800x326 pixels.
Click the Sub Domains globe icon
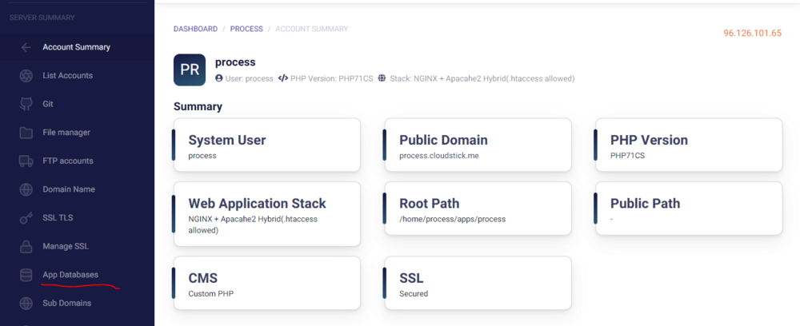tap(26, 304)
